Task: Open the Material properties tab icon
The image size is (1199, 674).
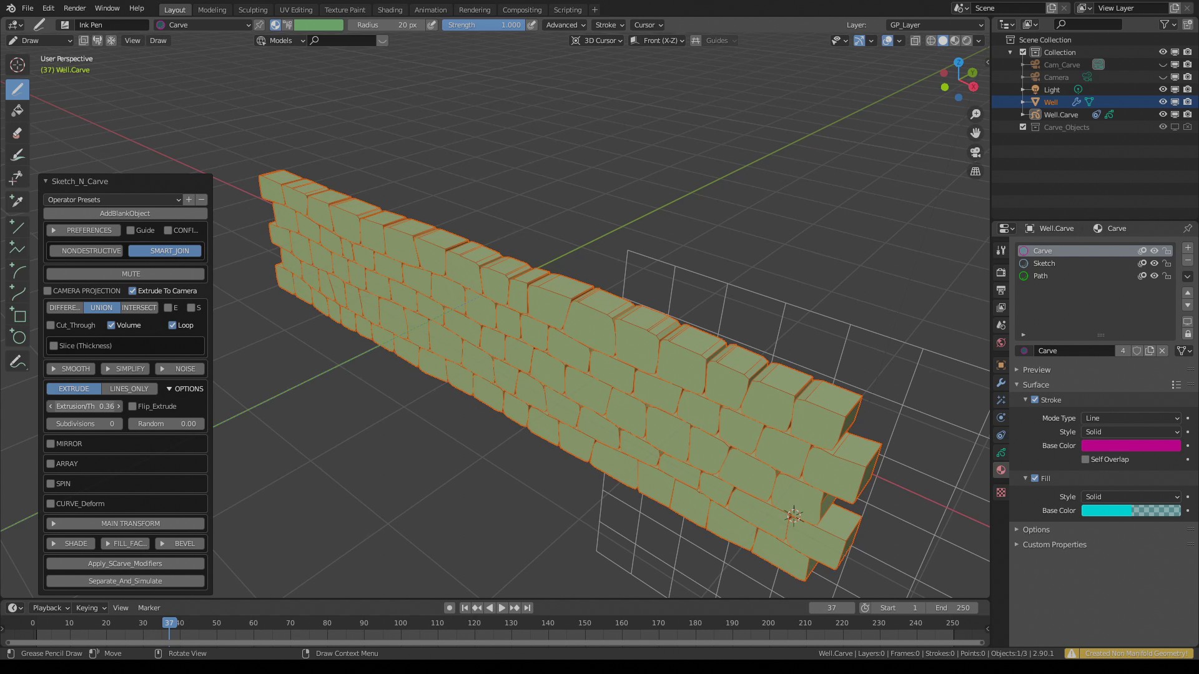Action: click(1001, 470)
